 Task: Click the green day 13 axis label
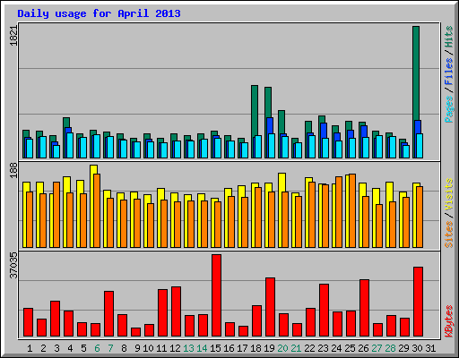pyautogui.click(x=188, y=348)
